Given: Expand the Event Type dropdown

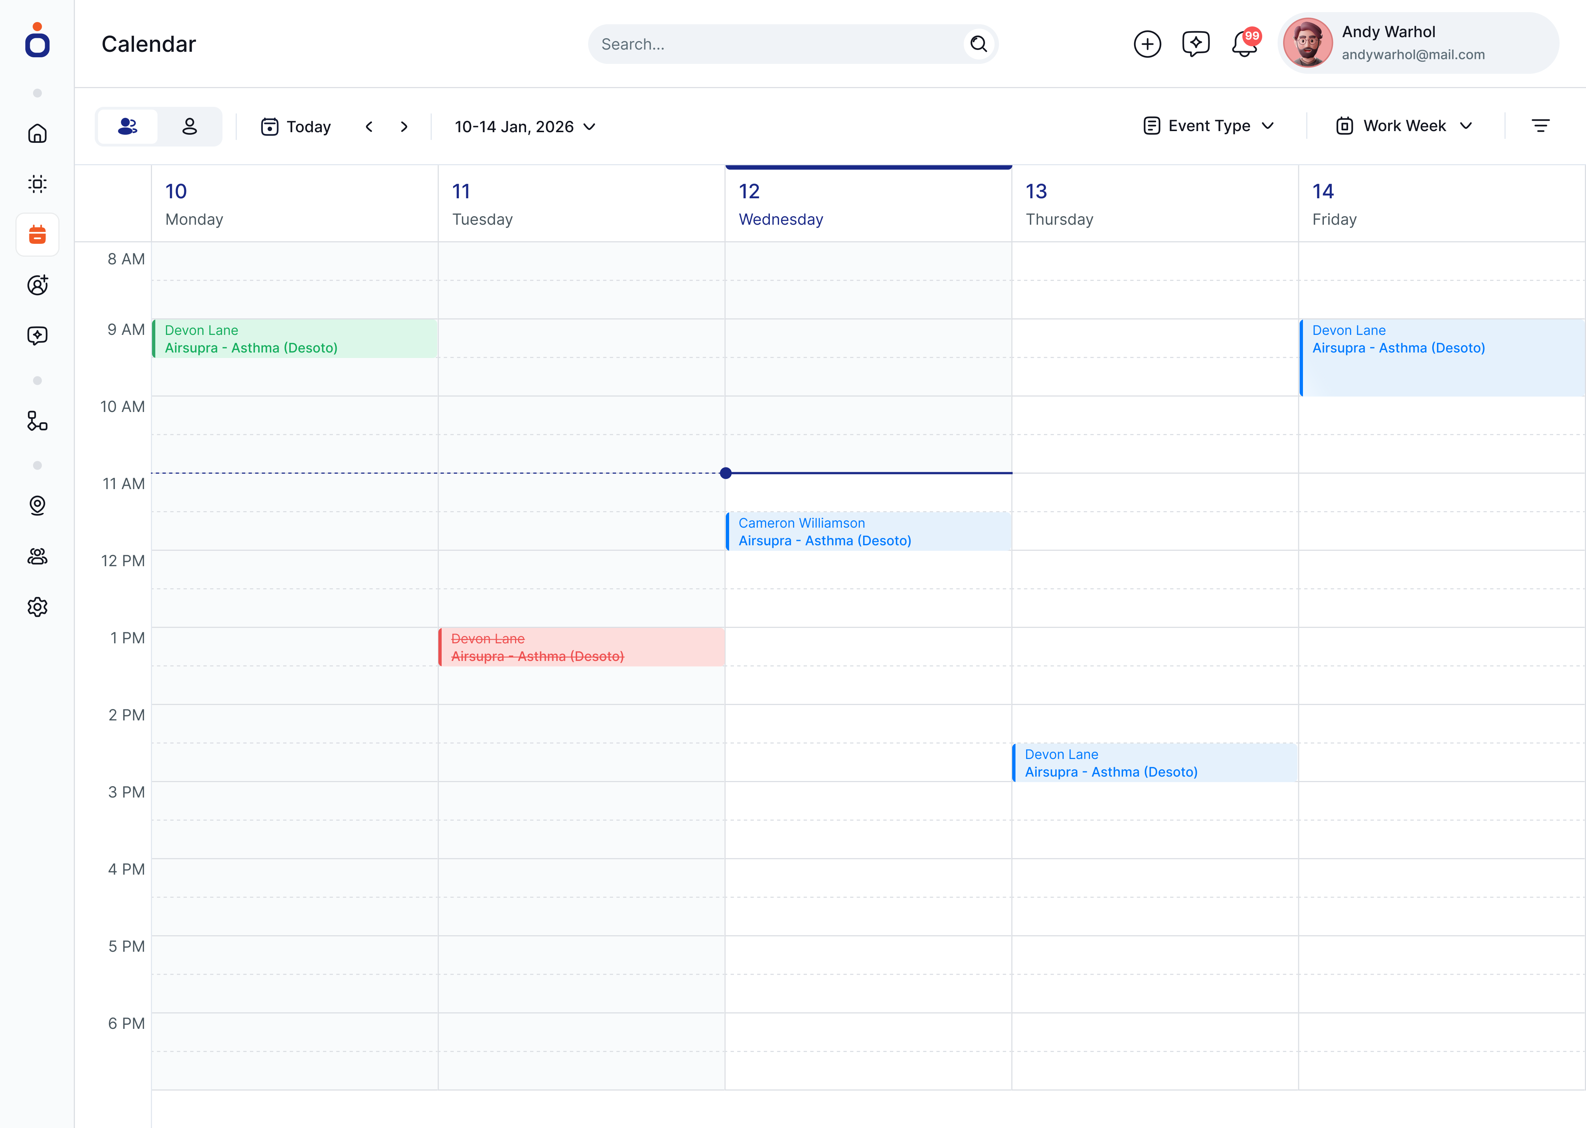Looking at the screenshot, I should 1209,126.
